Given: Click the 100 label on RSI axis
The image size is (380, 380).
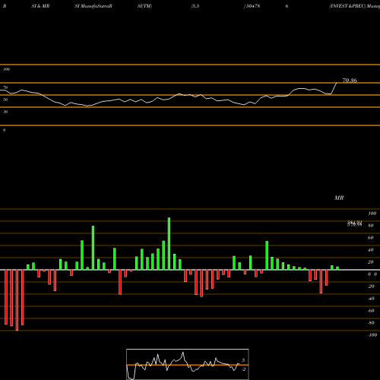Looking at the screenshot, I should [7, 69].
